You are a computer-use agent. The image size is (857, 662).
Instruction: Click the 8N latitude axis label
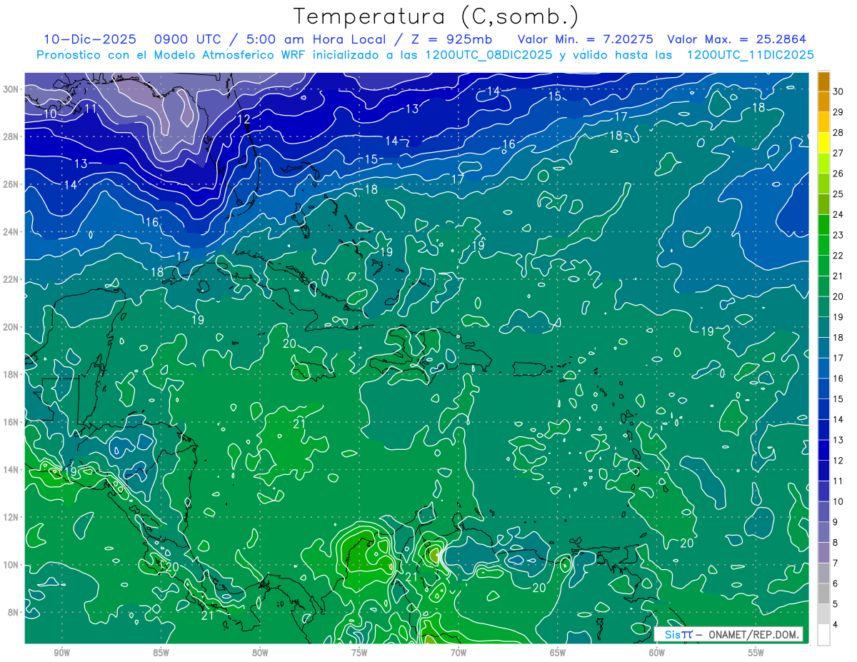coord(14,612)
